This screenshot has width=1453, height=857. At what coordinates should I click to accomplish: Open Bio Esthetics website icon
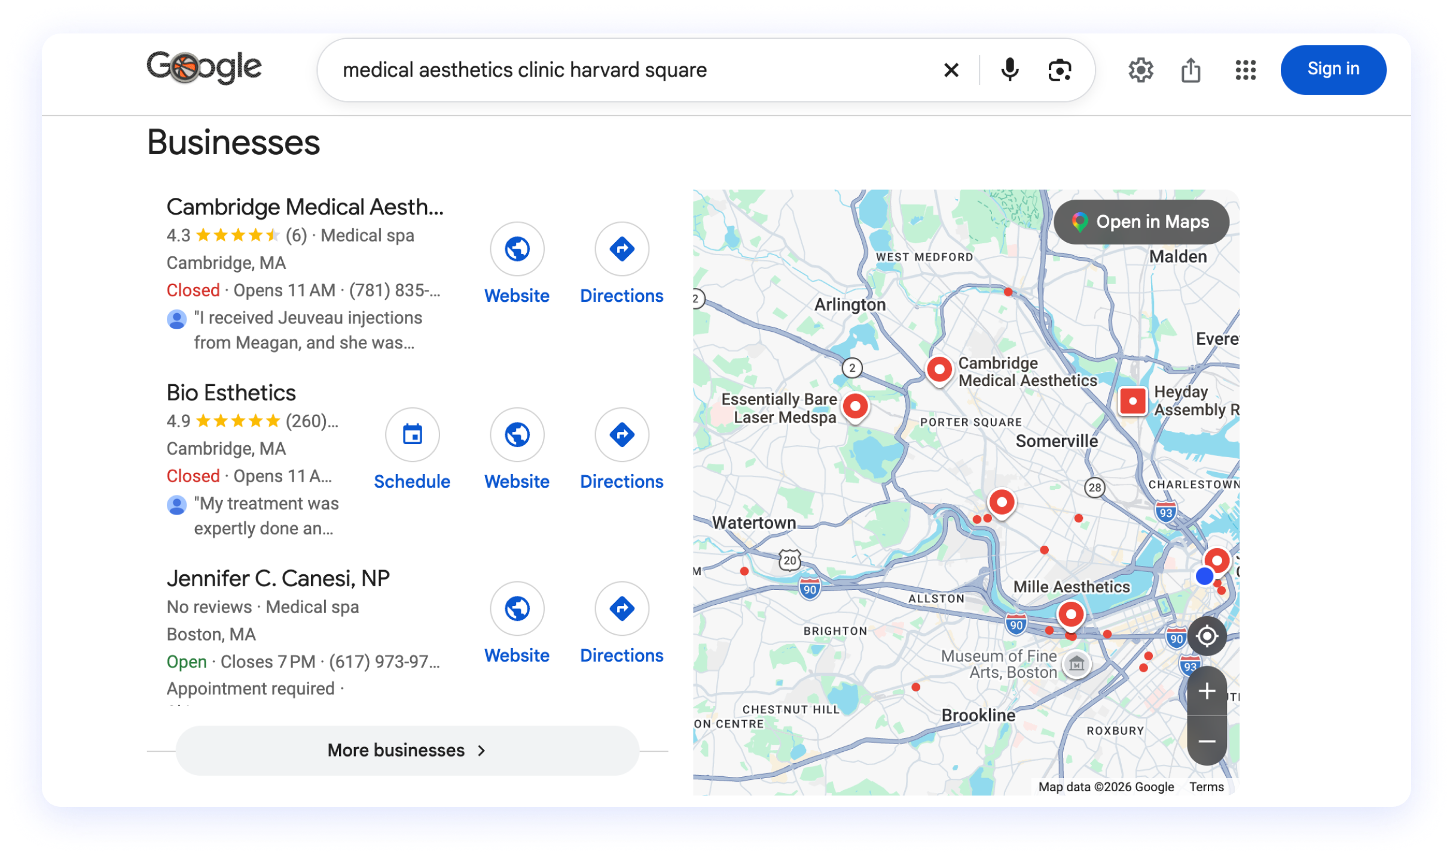pos(517,435)
